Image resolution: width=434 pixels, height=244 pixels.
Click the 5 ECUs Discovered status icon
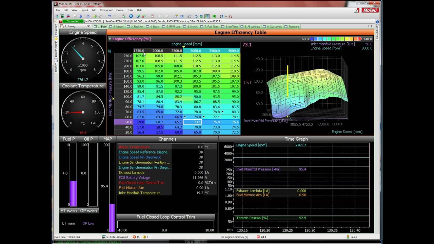(x=103, y=237)
